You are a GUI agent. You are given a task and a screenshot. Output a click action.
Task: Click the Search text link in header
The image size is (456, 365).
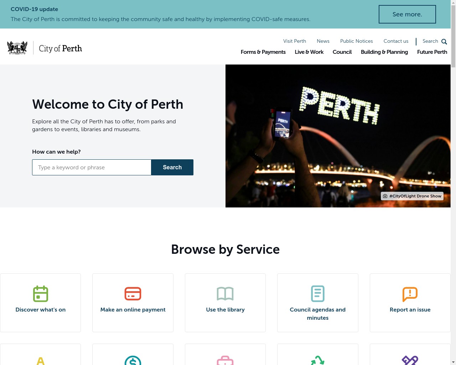(430, 41)
